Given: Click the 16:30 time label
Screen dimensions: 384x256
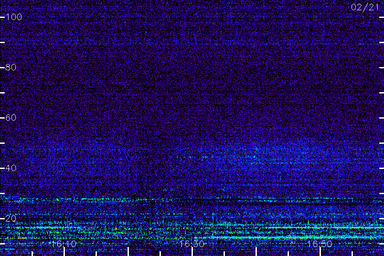Looking at the screenshot, I should coord(192,244).
